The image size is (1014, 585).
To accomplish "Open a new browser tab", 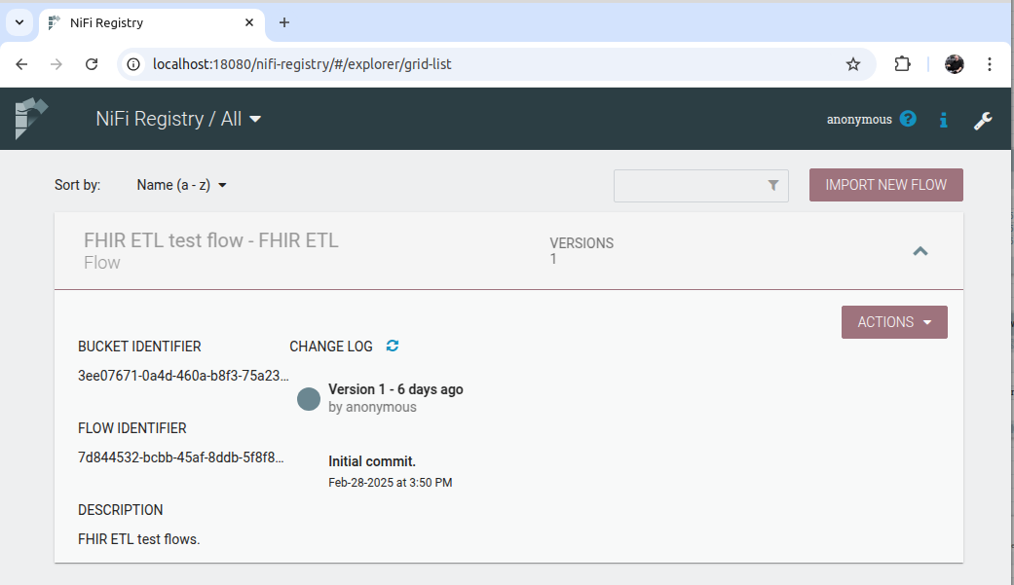I will pyautogui.click(x=283, y=22).
